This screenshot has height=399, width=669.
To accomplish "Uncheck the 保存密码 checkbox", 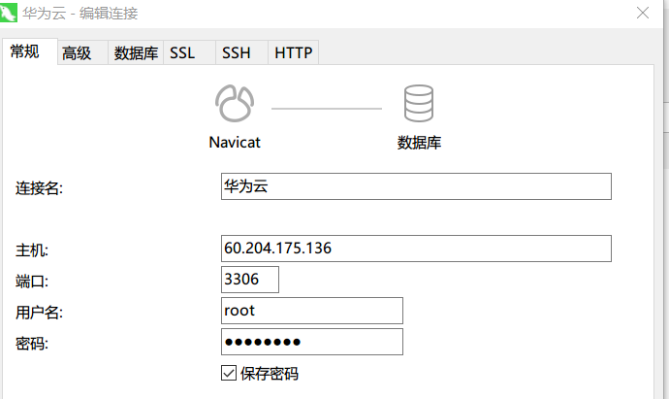I will pos(229,373).
